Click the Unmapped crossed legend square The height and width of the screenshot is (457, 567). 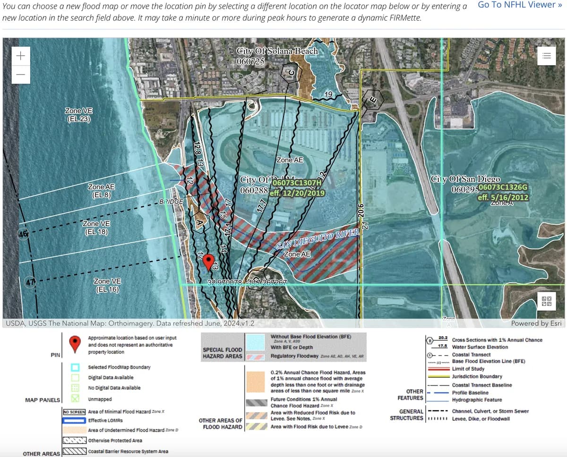(x=75, y=398)
